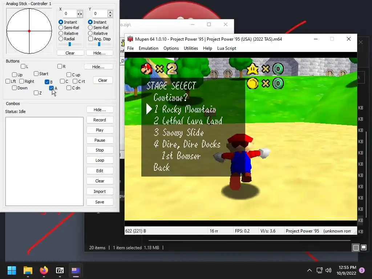Launch Firefox from the taskbar
This screenshot has height=279, width=372.
44,270
